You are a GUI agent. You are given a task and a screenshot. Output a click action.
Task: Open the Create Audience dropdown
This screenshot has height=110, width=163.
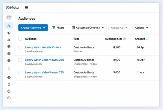(x=33, y=28)
